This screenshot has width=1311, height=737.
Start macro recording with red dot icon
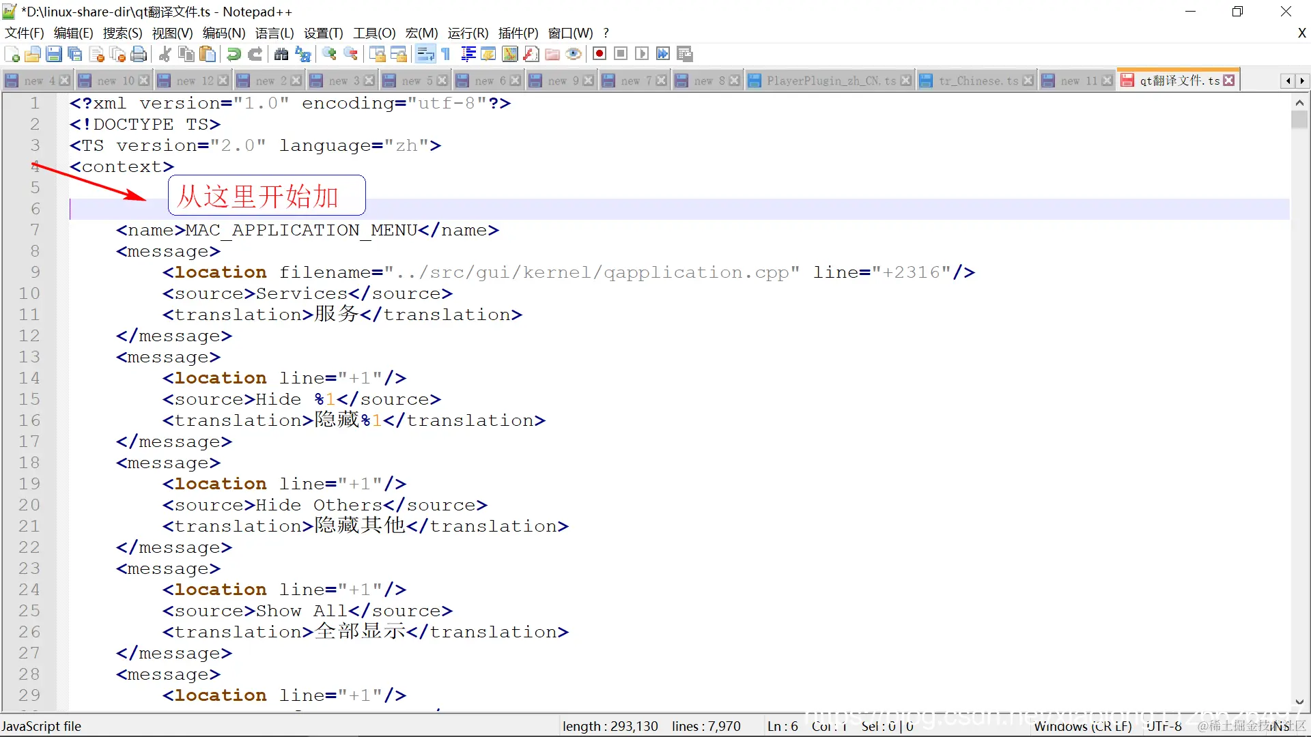(x=600, y=54)
